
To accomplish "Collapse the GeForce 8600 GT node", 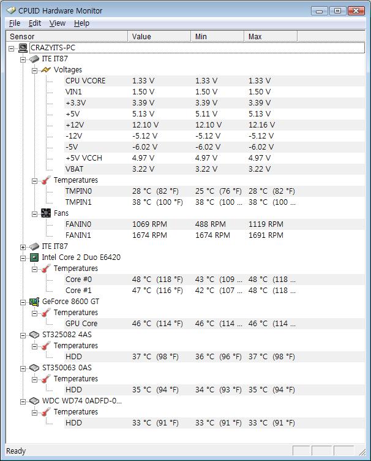I will 23,302.
